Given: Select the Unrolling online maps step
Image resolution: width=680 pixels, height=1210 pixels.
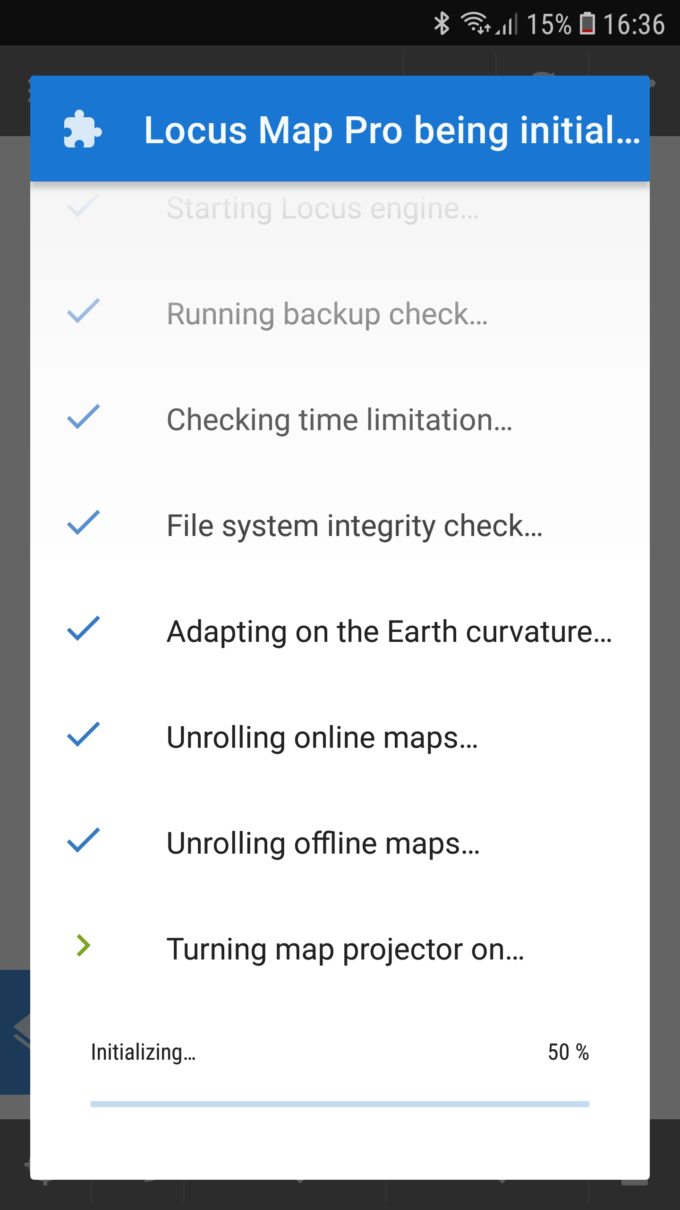Looking at the screenshot, I should 322,738.
